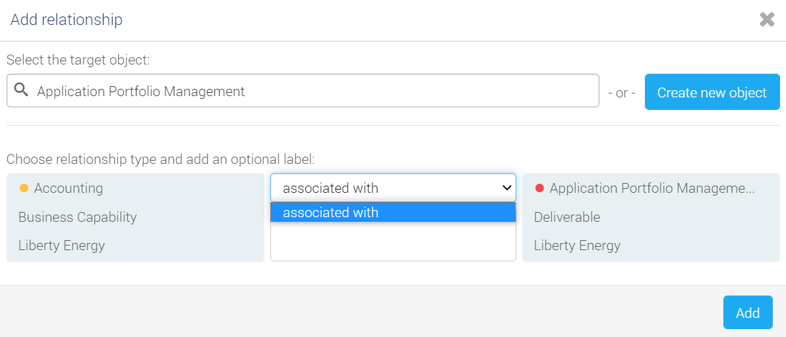This screenshot has width=786, height=337.
Task: Open the relationship type dropdown arrow
Action: click(x=506, y=188)
